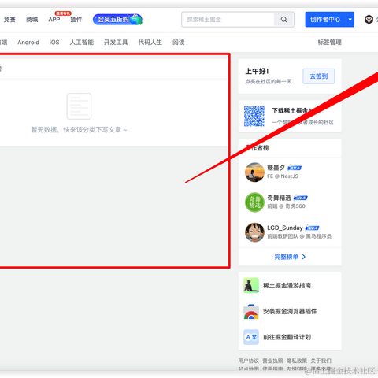Click the translation plan A文 icon
The height and width of the screenshot is (378, 378).
(x=251, y=337)
